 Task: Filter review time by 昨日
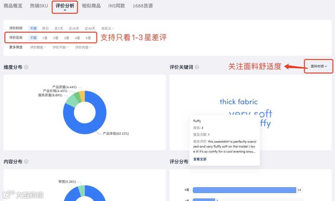[x=45, y=29]
